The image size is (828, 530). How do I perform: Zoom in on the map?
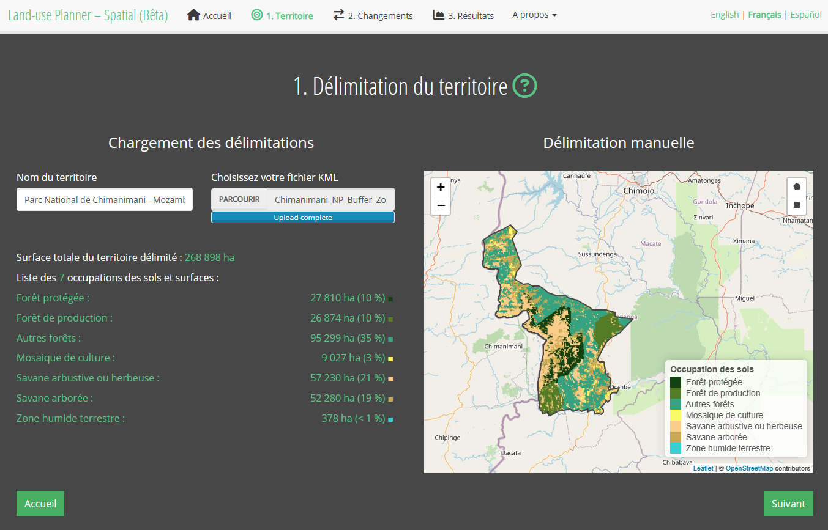click(441, 187)
